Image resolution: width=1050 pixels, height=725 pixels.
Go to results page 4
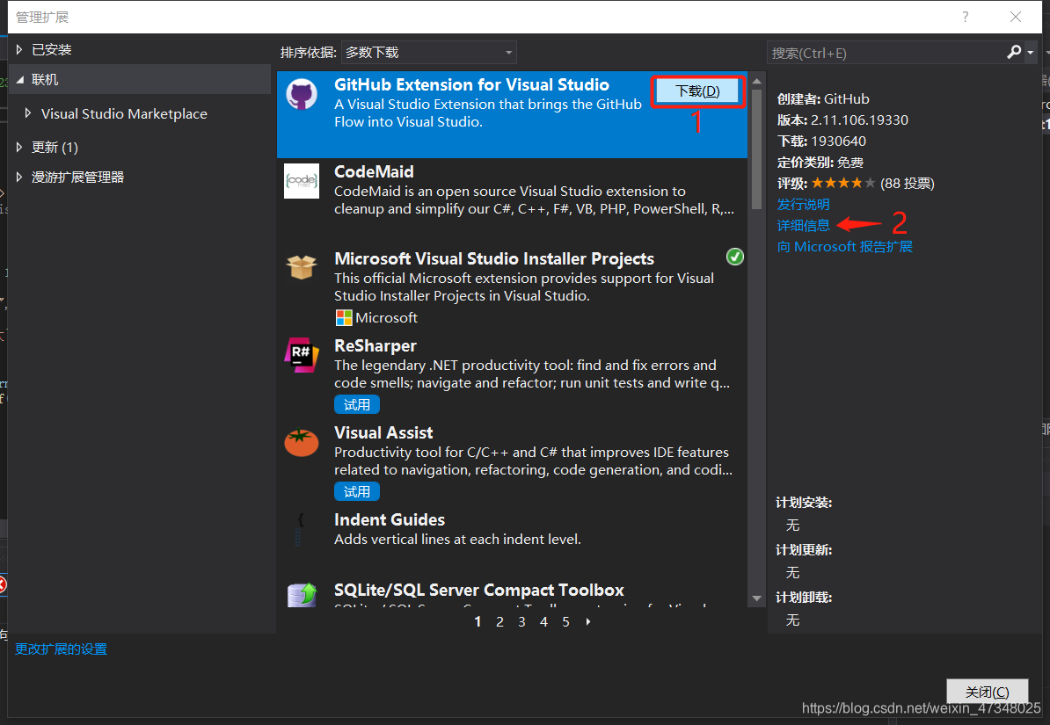543,622
